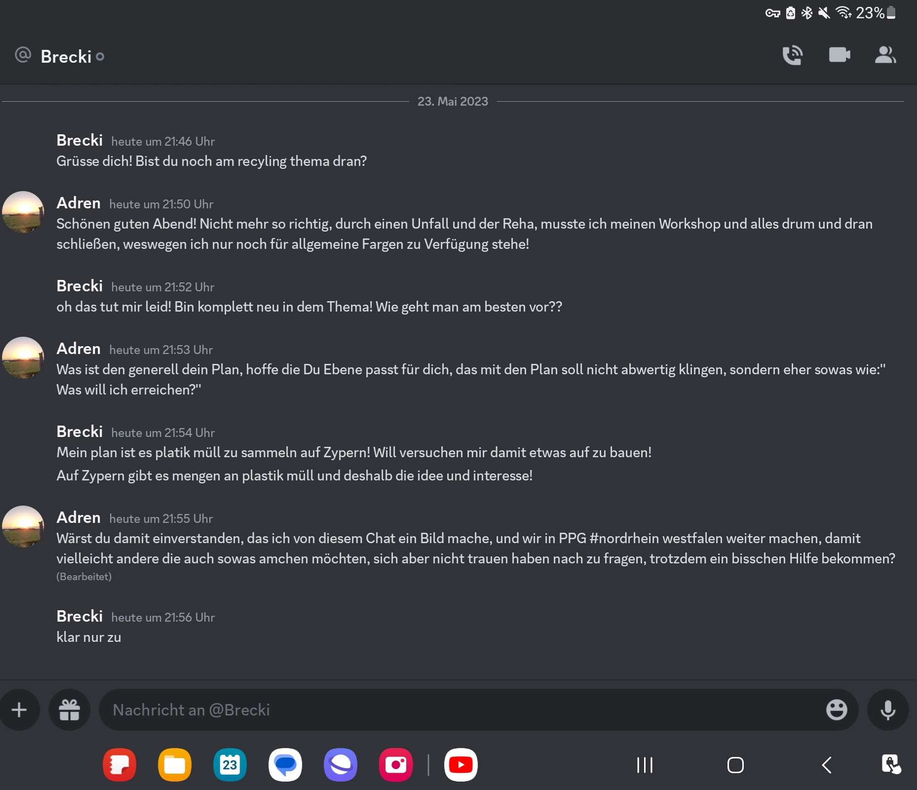Launch the orange file manager app
Image resolution: width=917 pixels, height=790 pixels.
175,765
